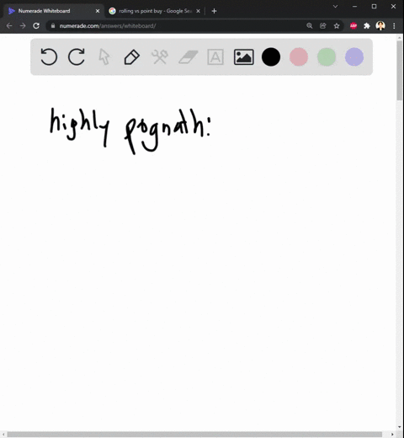Open the ABP adblock extension
The height and width of the screenshot is (438, 404).
[353, 26]
